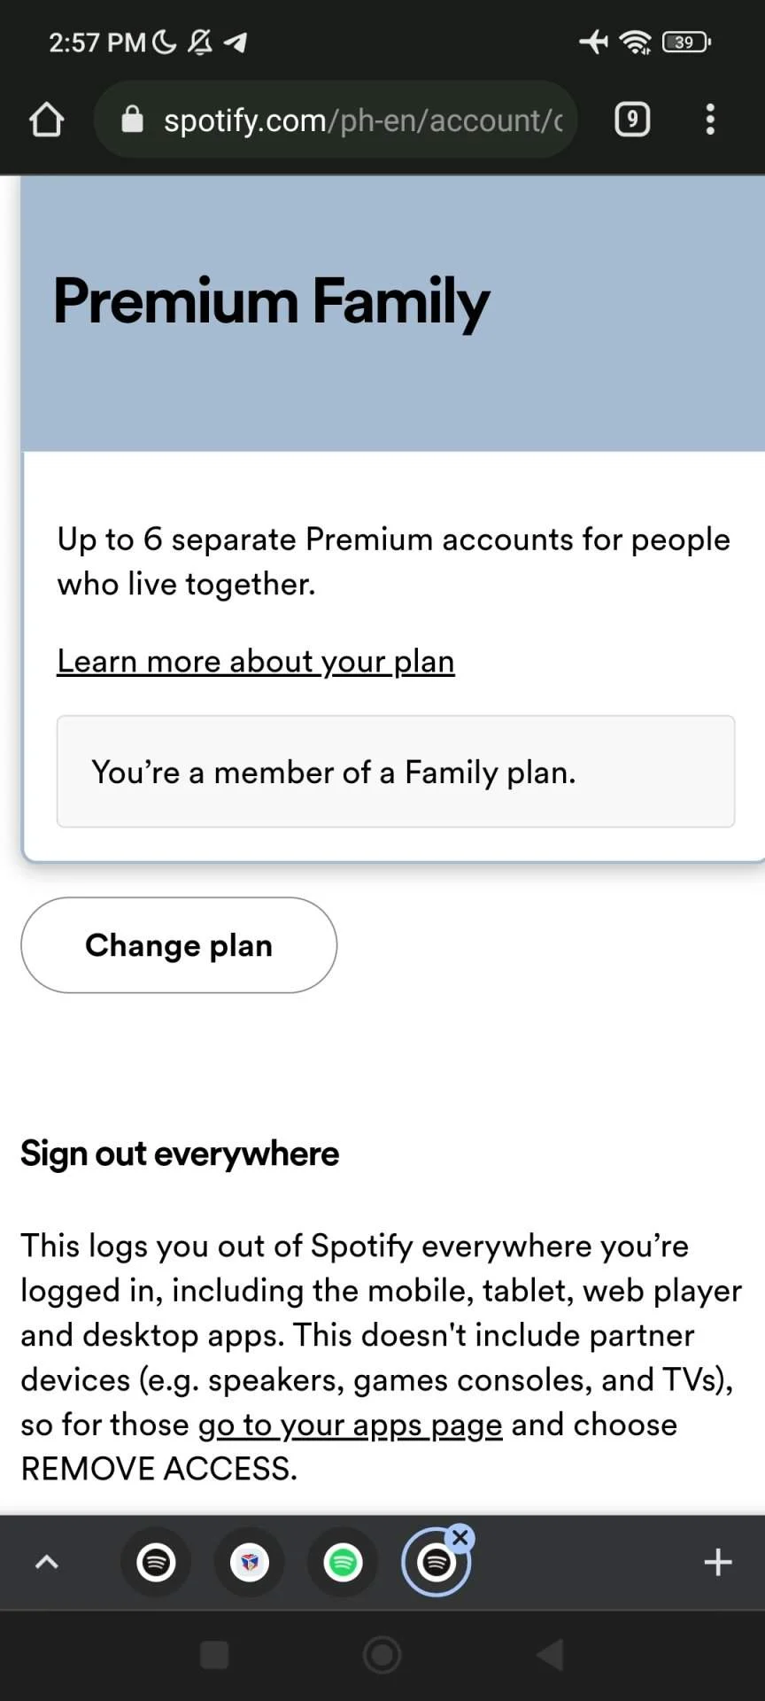
Task: Select the highlighted current Spotify tab
Action: click(436, 1563)
